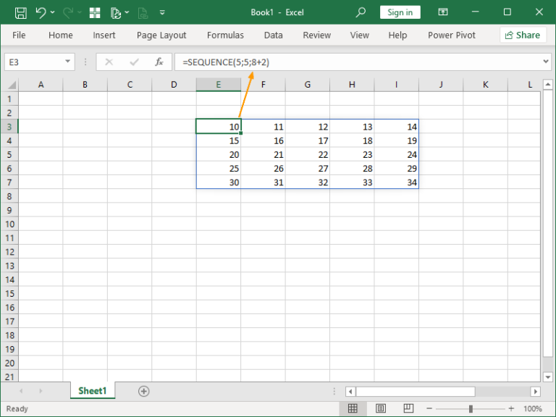The image size is (556, 417).
Task: Click the 100% zoom level
Action: [x=533, y=408]
